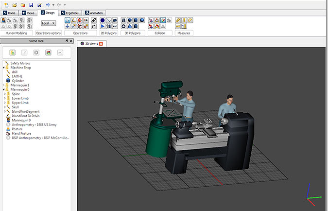This screenshot has width=328, height=211.
Task: Click the save icon in quick access toolbar
Action: pos(31,4)
